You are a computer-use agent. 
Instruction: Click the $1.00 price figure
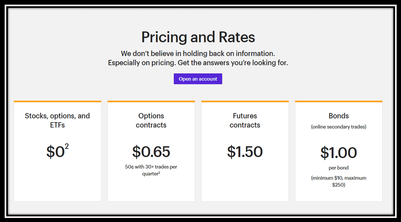[x=339, y=153]
